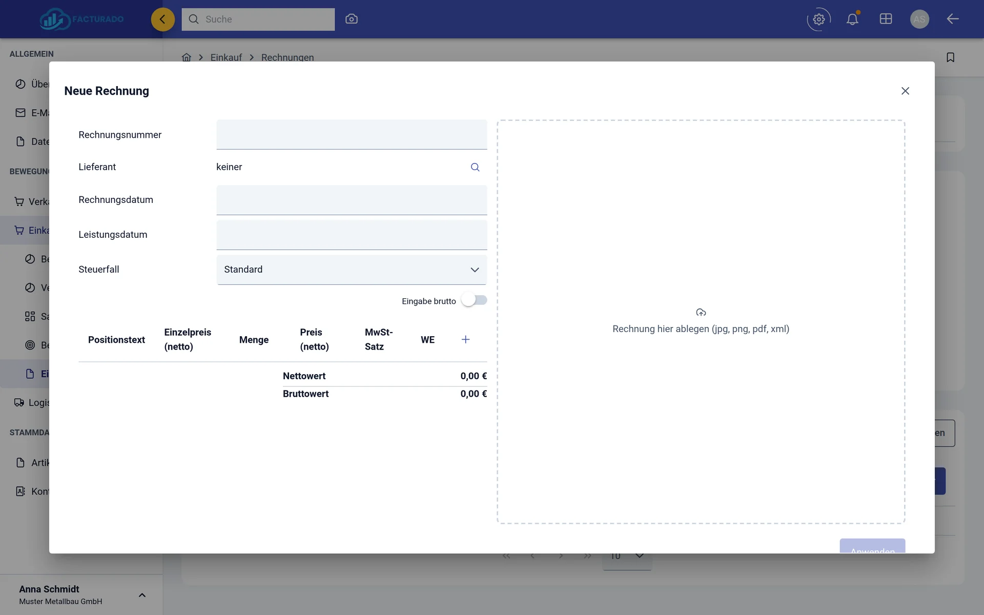Click the Bruttowert 0,00 € value
Image resolution: width=984 pixels, height=615 pixels.
click(474, 394)
